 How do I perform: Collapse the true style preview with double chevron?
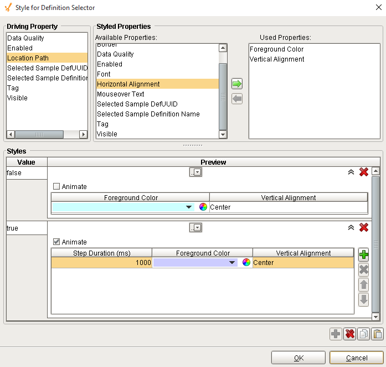coord(351,227)
